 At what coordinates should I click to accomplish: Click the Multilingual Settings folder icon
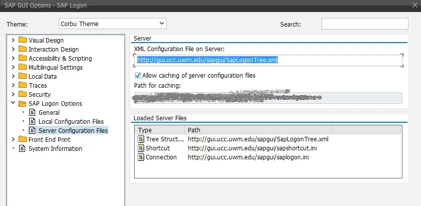(23, 67)
